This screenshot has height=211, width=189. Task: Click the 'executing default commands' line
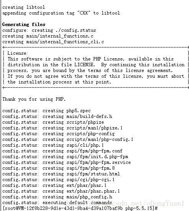tap(57, 203)
